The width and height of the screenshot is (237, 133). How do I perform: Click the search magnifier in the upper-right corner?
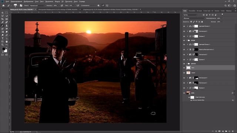[x=226, y=6]
